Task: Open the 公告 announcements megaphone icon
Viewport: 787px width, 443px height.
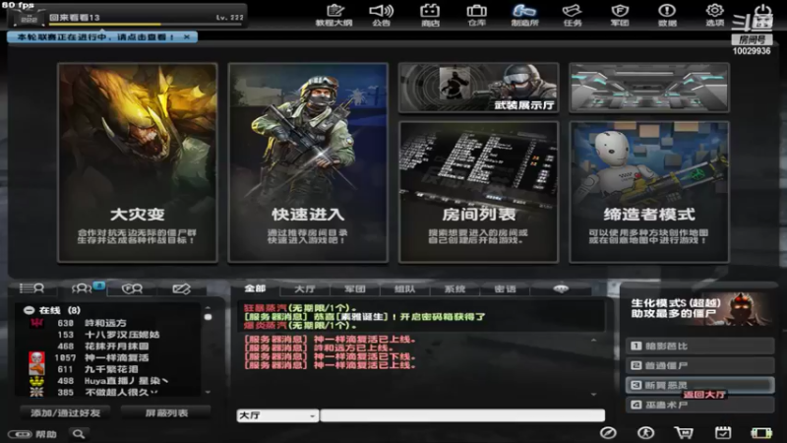Action: [382, 15]
